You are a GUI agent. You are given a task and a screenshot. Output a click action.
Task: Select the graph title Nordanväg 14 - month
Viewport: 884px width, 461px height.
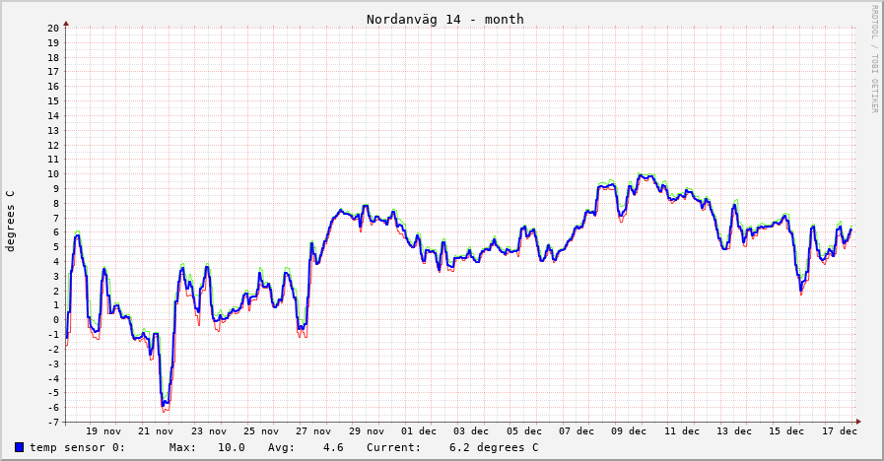point(444,19)
